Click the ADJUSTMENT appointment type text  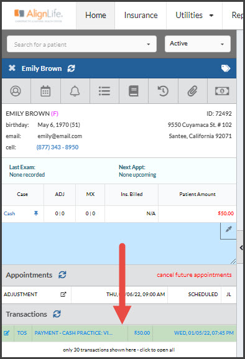click(21, 294)
